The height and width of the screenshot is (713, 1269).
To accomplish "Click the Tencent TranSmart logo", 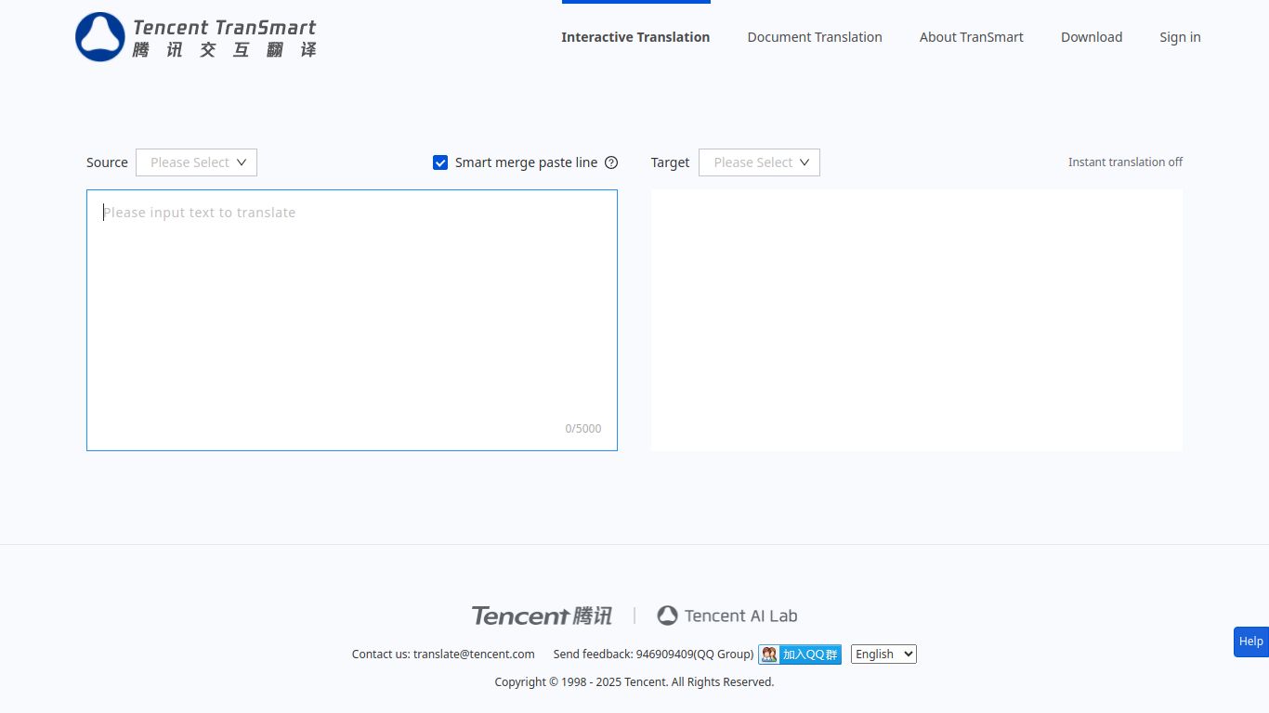I will click(x=195, y=37).
